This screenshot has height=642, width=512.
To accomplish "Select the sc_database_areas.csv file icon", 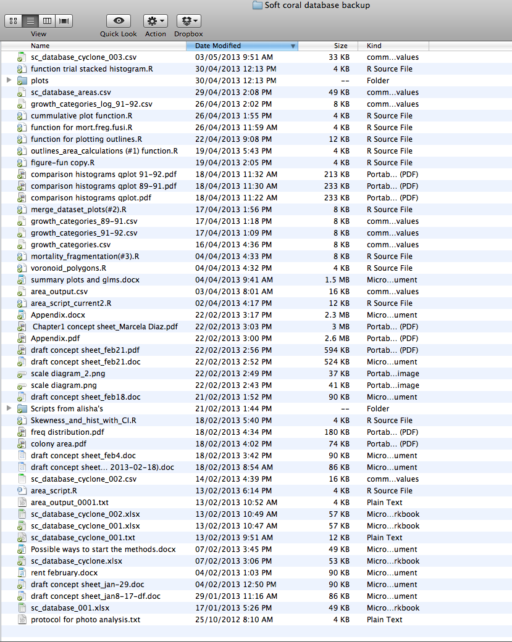I will click(22, 93).
